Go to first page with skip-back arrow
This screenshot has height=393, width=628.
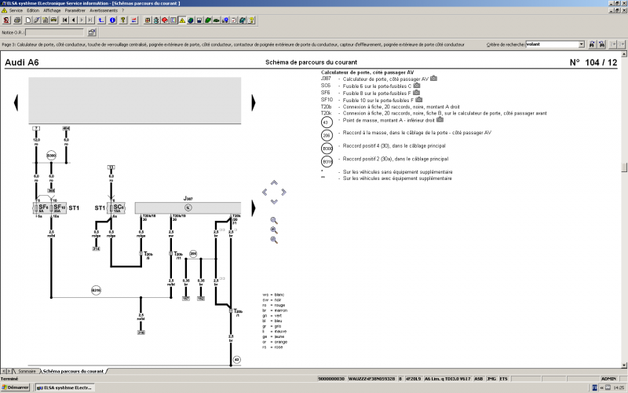(x=65, y=20)
